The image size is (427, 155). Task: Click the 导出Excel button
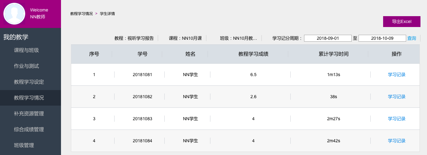(401, 21)
